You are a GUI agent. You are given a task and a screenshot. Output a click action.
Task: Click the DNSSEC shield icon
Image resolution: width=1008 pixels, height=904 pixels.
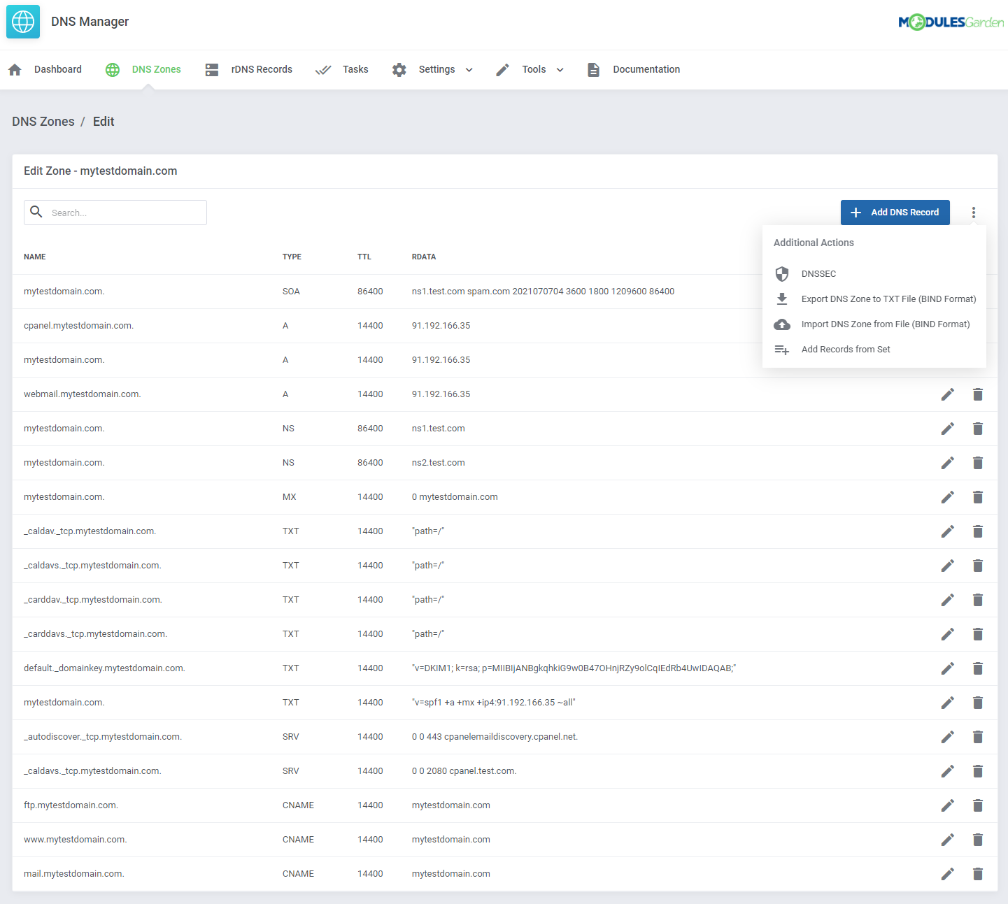point(781,273)
